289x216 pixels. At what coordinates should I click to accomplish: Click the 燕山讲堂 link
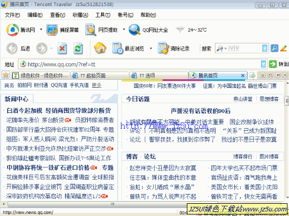243,99
